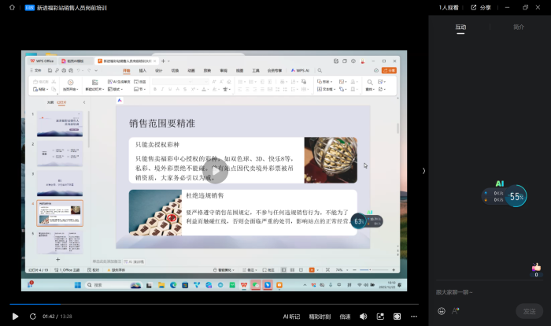Image resolution: width=551 pixels, height=326 pixels.
Task: Click the floating AI 55% performance widget
Action: (504, 195)
